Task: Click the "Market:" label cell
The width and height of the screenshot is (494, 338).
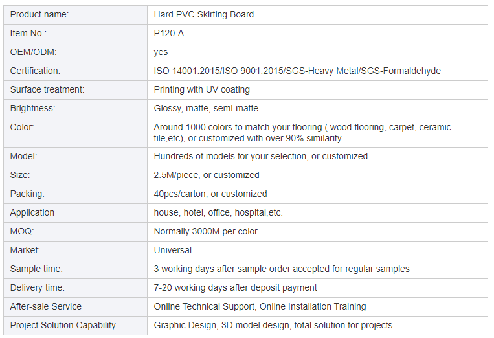Action: (25, 250)
